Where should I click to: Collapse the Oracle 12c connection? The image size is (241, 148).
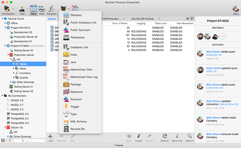click(5, 127)
